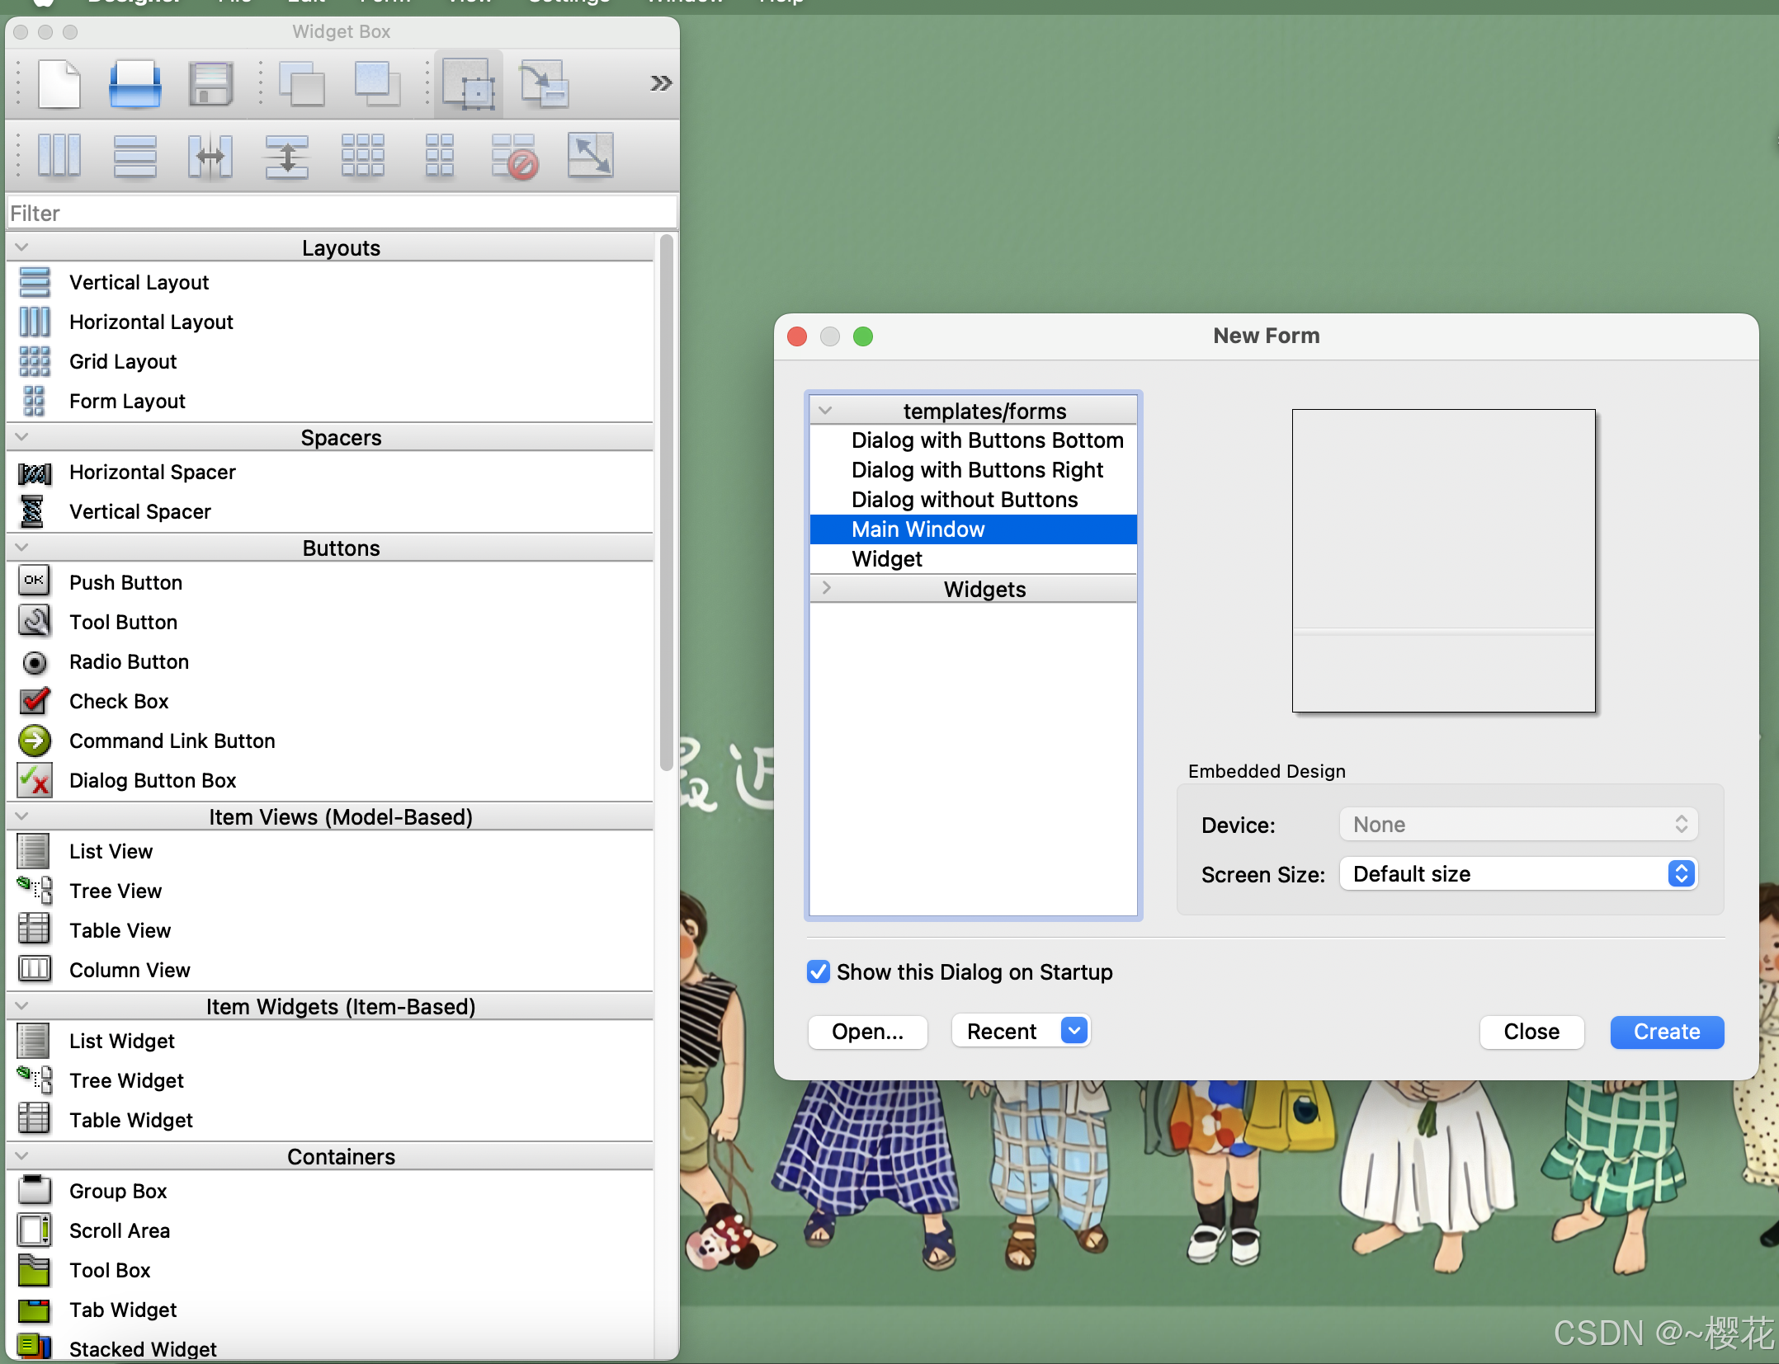This screenshot has height=1364, width=1779.
Task: Click the Adjust Size icon
Action: pos(591,155)
